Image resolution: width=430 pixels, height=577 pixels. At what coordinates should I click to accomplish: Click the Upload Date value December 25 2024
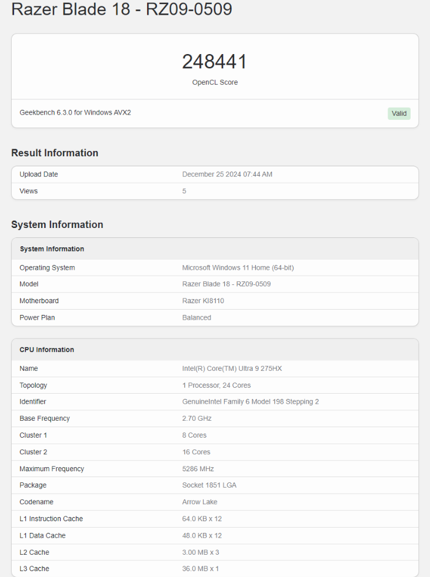[227, 175]
